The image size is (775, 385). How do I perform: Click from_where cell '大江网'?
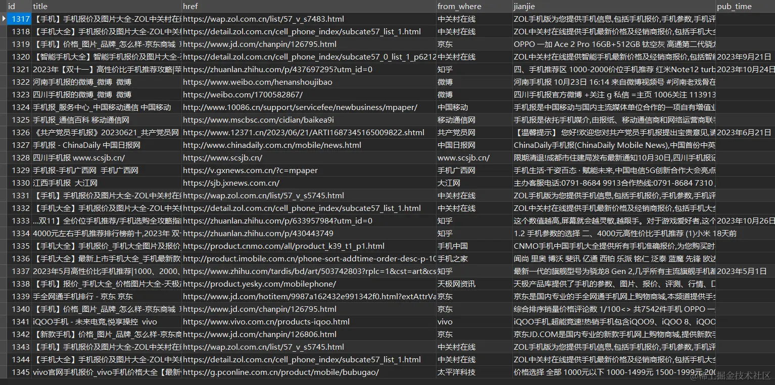click(x=449, y=183)
